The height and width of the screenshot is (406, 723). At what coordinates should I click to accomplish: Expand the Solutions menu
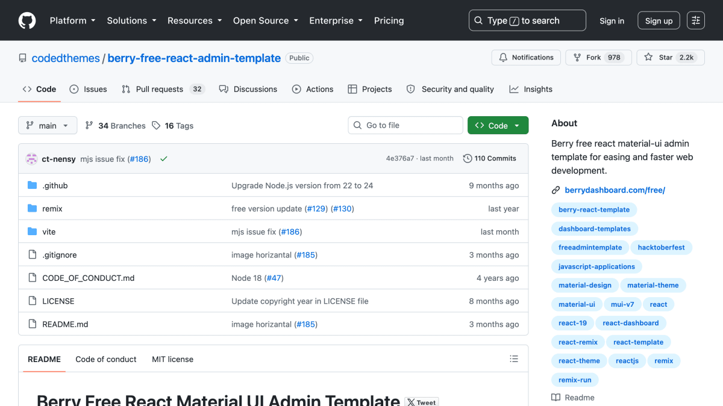[131, 20]
